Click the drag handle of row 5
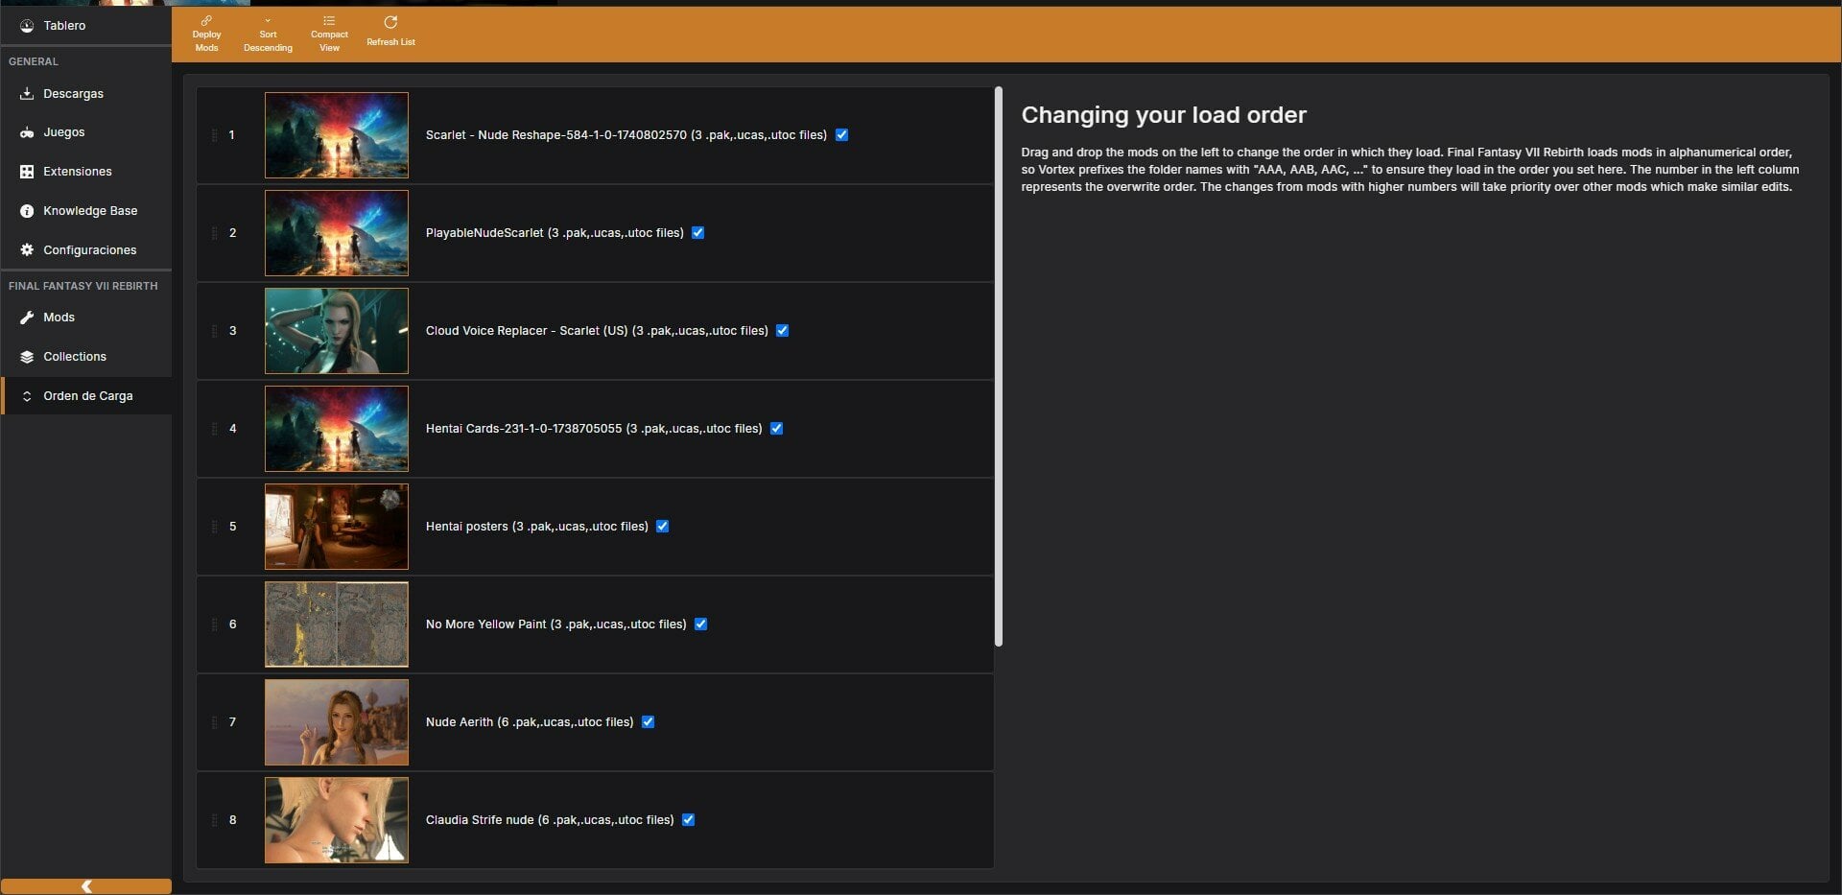This screenshot has width=1842, height=895. coord(214,527)
